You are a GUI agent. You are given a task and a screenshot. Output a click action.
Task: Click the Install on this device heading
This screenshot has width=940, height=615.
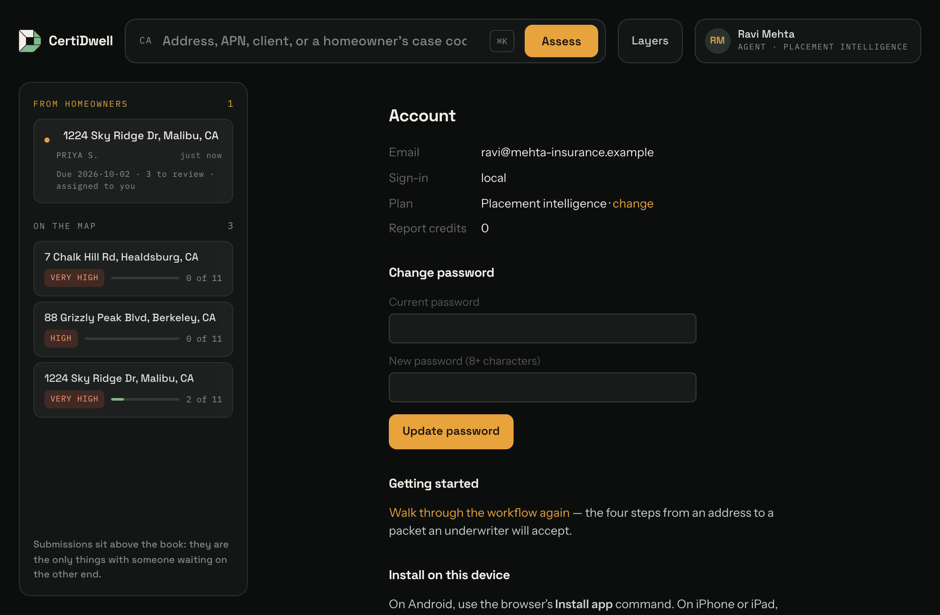[x=449, y=575]
